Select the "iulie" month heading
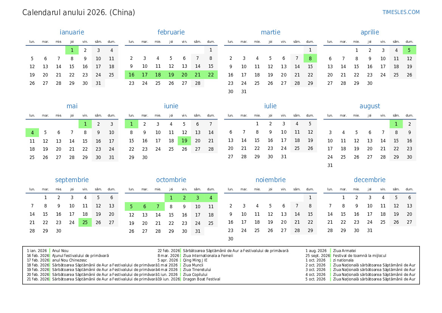Screen dimensions: 442x313 (x=270, y=106)
